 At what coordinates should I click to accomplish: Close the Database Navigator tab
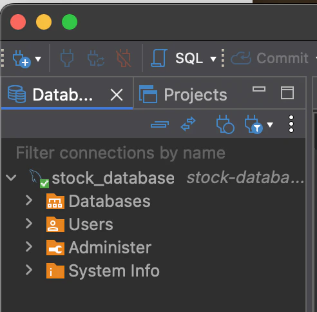click(x=117, y=95)
